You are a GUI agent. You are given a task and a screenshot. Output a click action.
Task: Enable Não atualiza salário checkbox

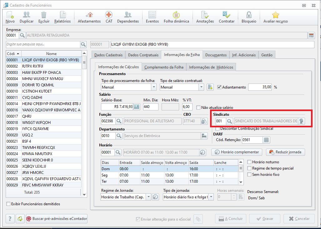pyautogui.click(x=198, y=107)
